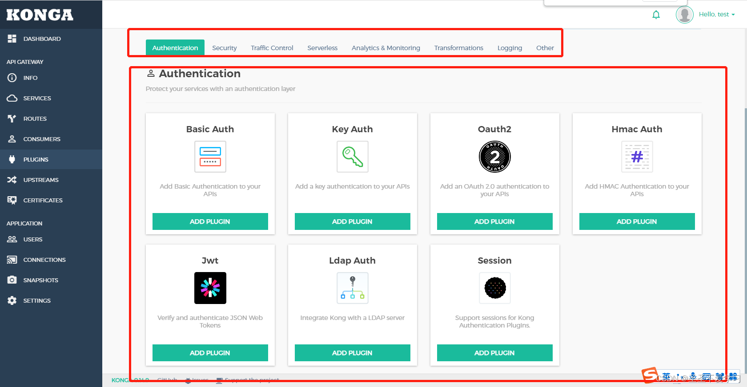Click the KONGA logo

coord(40,15)
